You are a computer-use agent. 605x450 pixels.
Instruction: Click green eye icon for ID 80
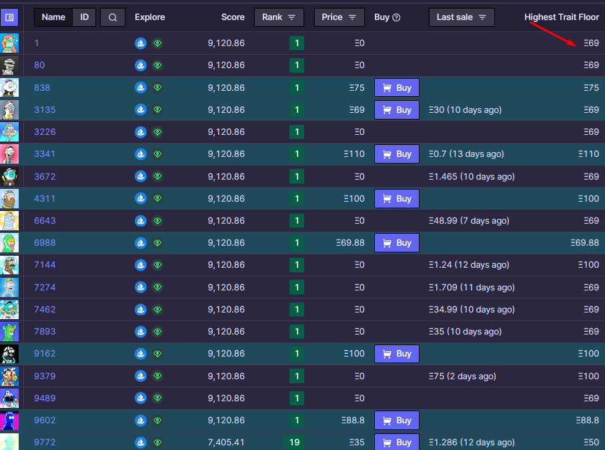(157, 65)
